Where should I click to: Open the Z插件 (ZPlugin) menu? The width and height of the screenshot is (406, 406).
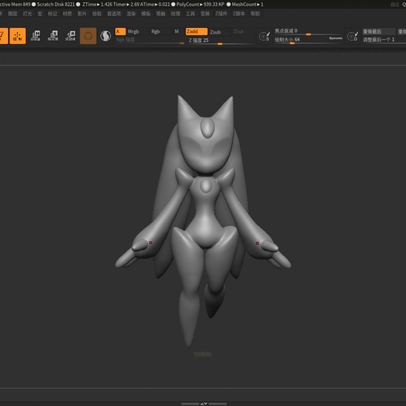pos(221,14)
